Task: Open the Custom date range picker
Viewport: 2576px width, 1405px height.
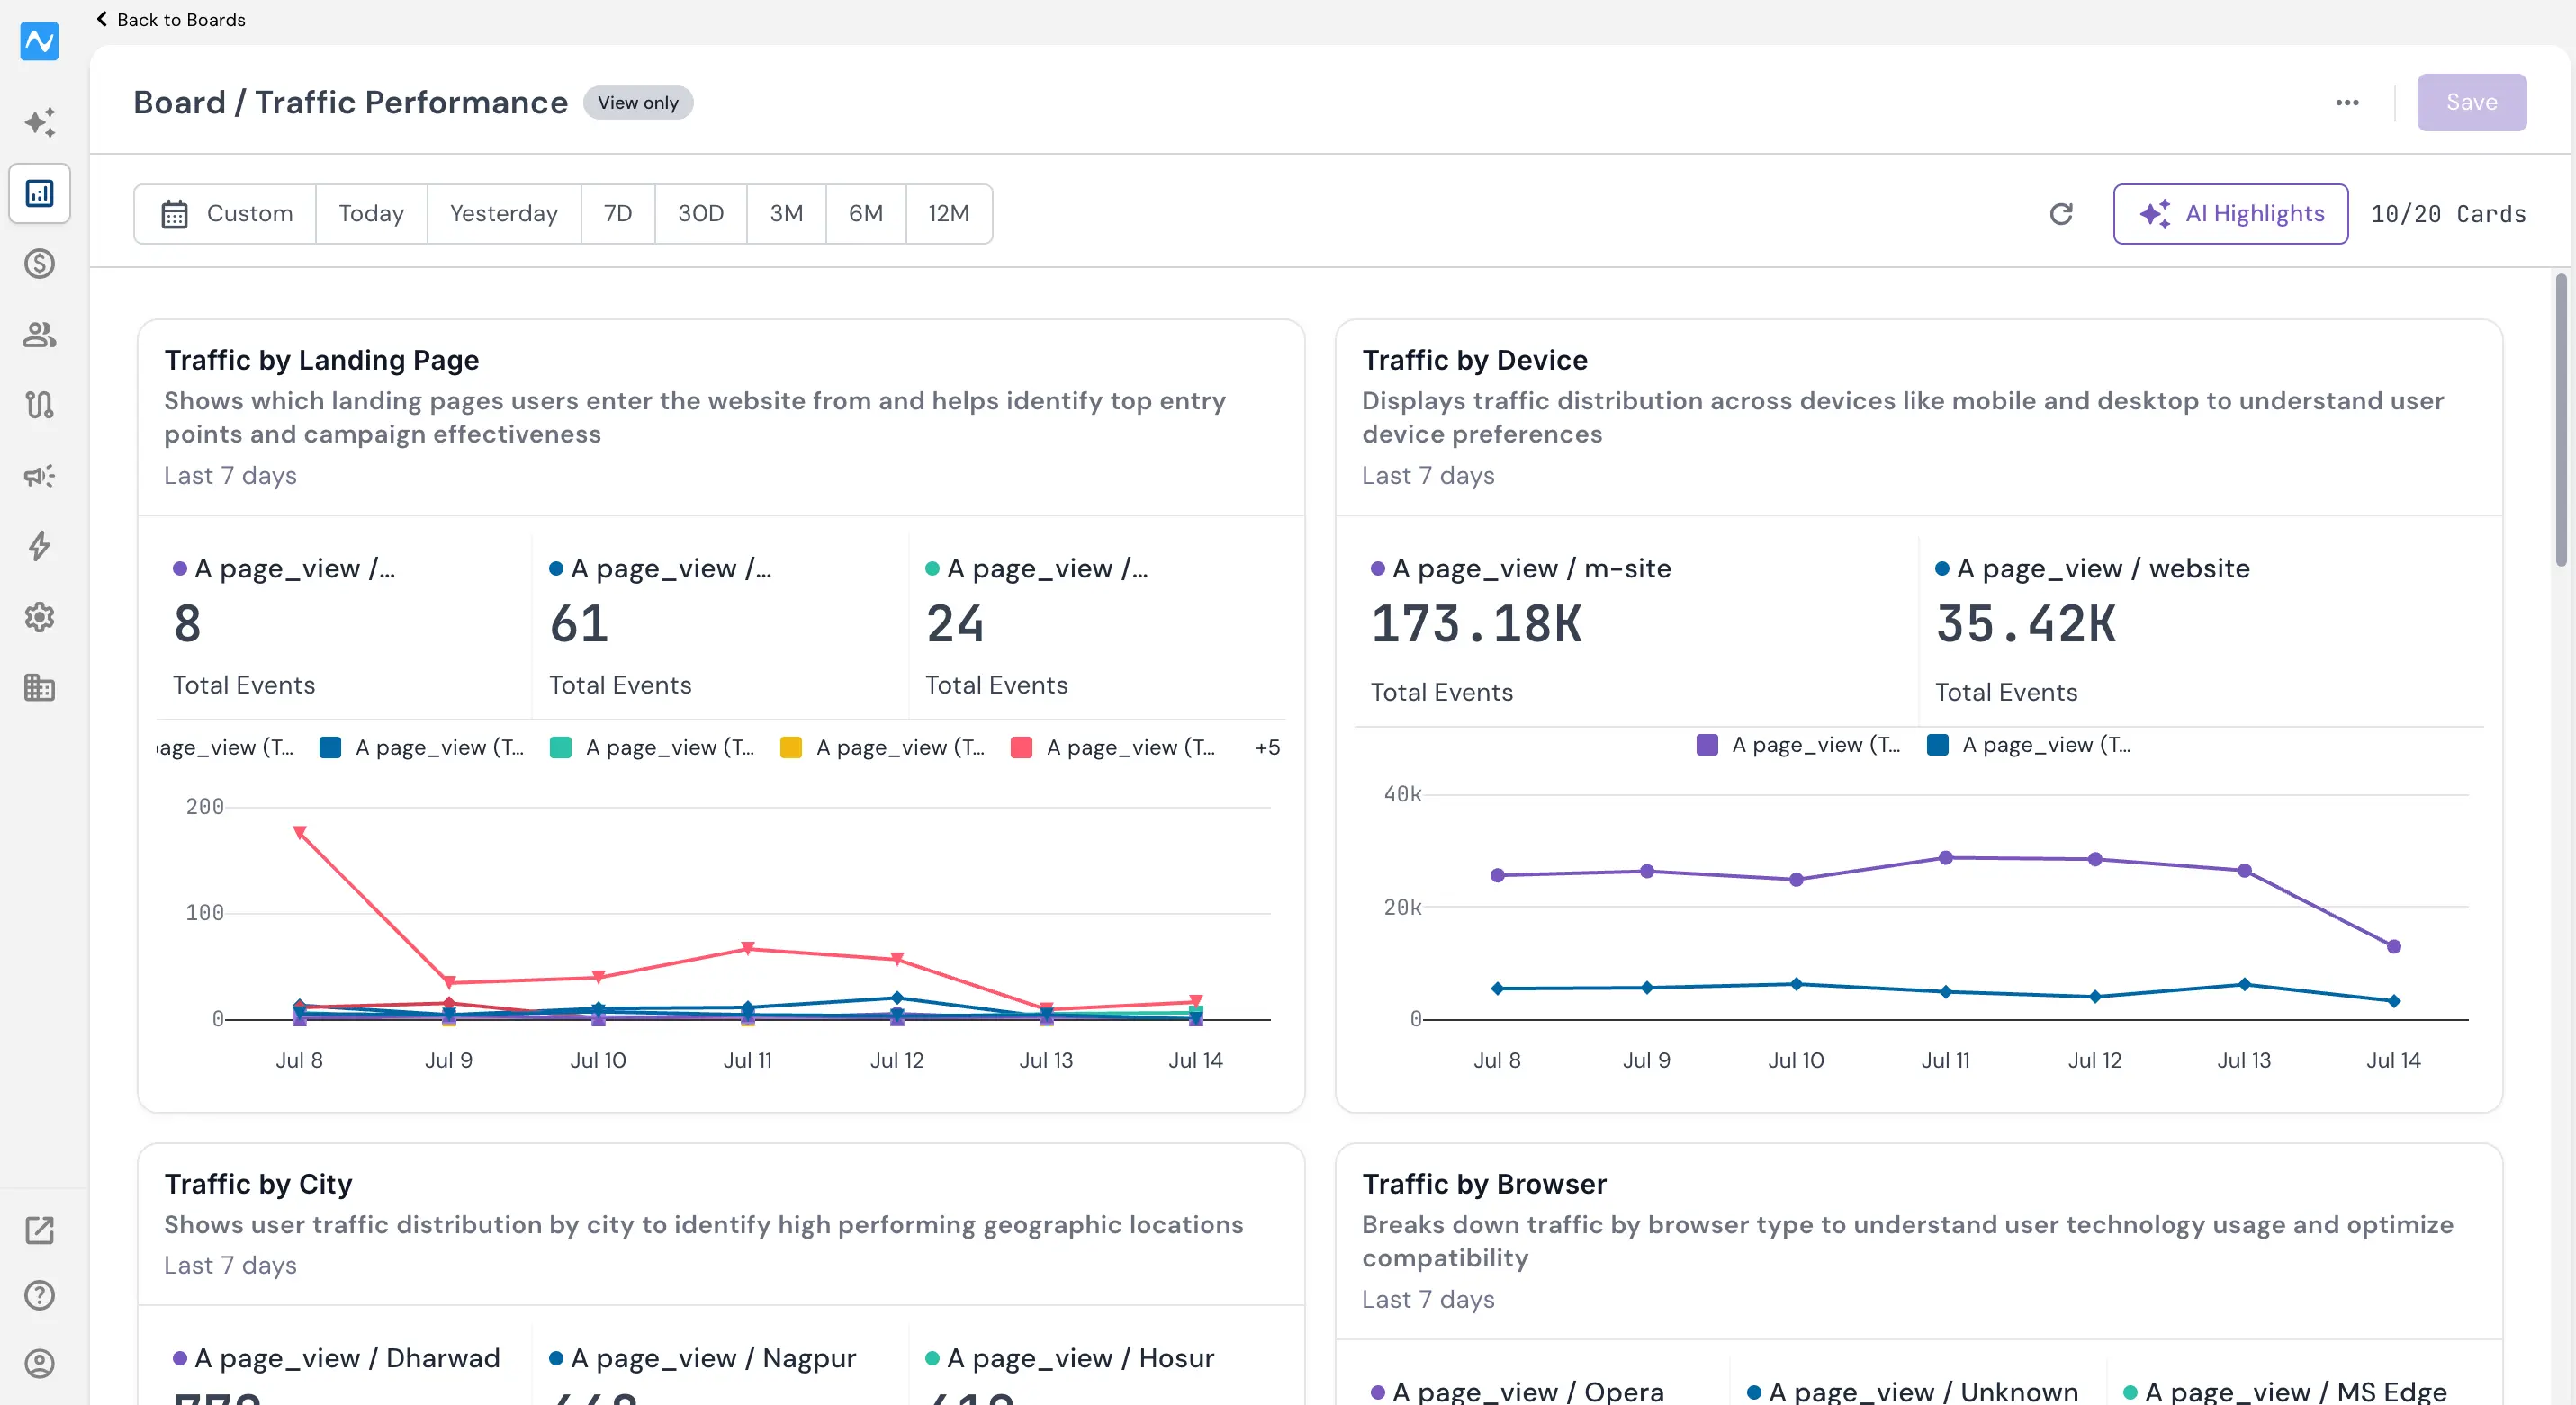Action: click(226, 214)
